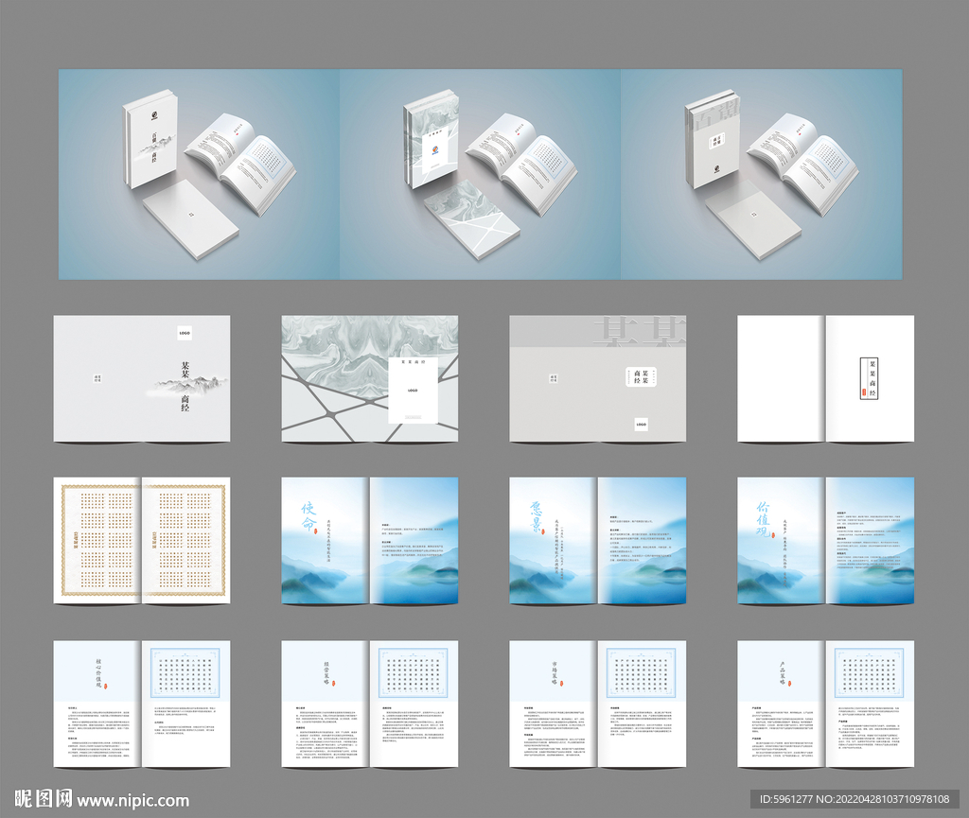Open the marble pattern cover design

click(x=369, y=378)
